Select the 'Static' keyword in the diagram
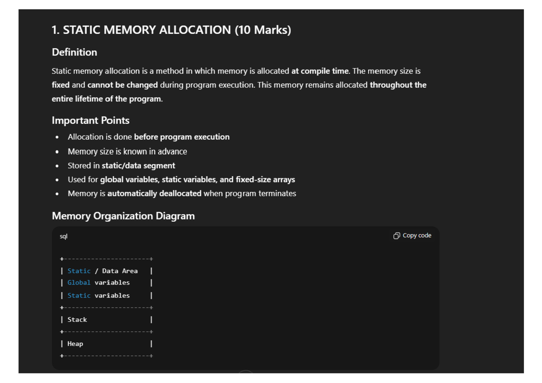 coord(79,271)
